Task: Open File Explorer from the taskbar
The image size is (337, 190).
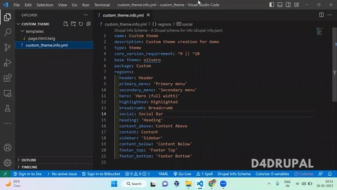Action: tap(189, 184)
